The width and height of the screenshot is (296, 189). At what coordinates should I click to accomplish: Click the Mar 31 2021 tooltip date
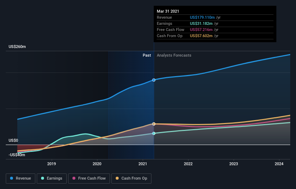click(x=168, y=11)
